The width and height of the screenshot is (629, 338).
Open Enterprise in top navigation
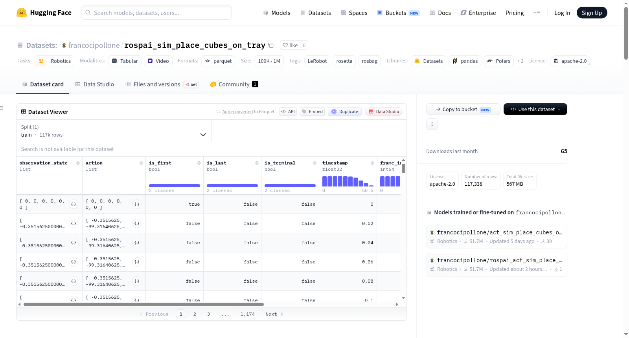coord(478,13)
